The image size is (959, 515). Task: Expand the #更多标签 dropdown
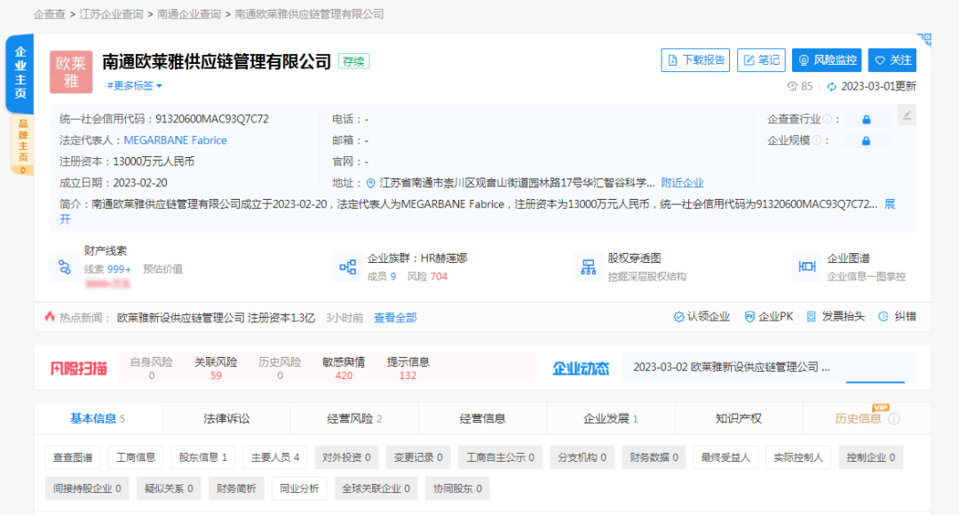coord(135,85)
